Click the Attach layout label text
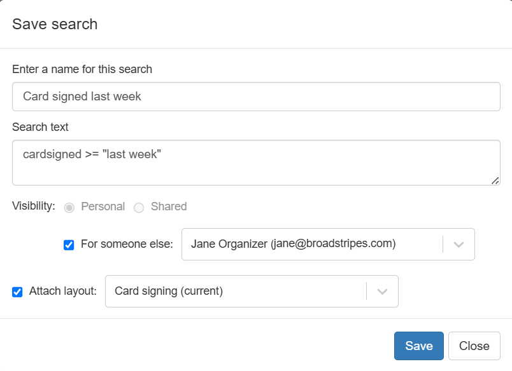Screen dimensions: 512x371 [x=63, y=291]
